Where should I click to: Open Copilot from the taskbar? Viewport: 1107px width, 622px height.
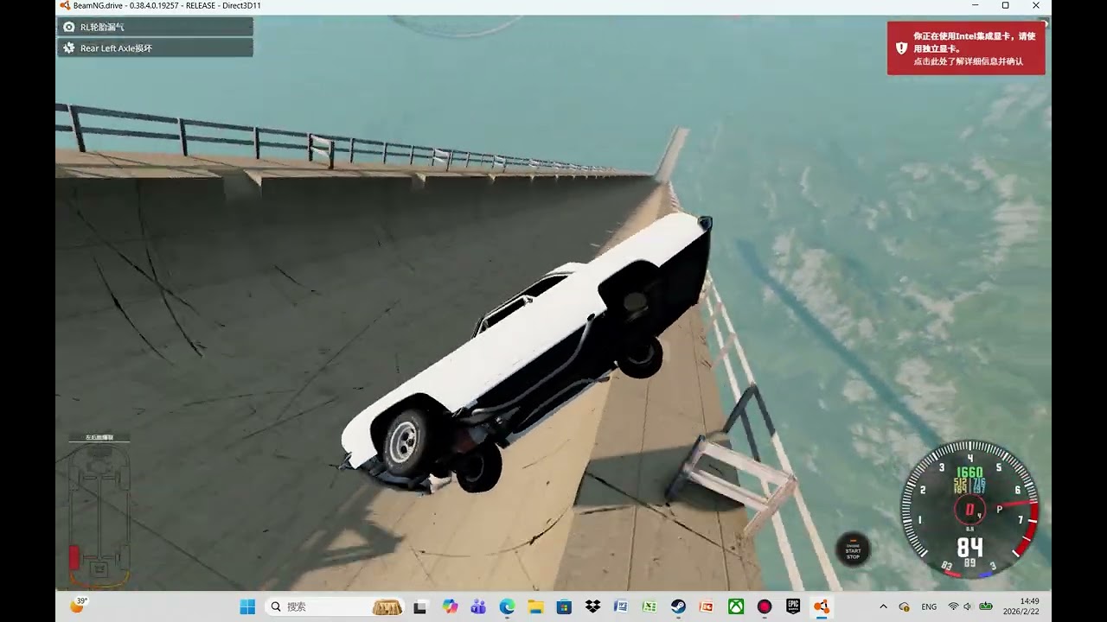450,606
